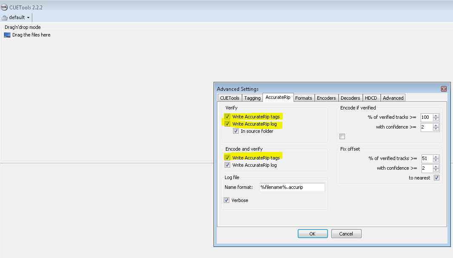
Task: Decrease the Fix offset confidence value
Action: click(x=436, y=170)
